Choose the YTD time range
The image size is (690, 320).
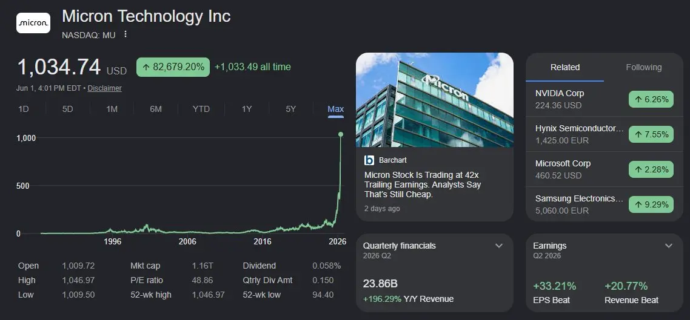tap(201, 109)
